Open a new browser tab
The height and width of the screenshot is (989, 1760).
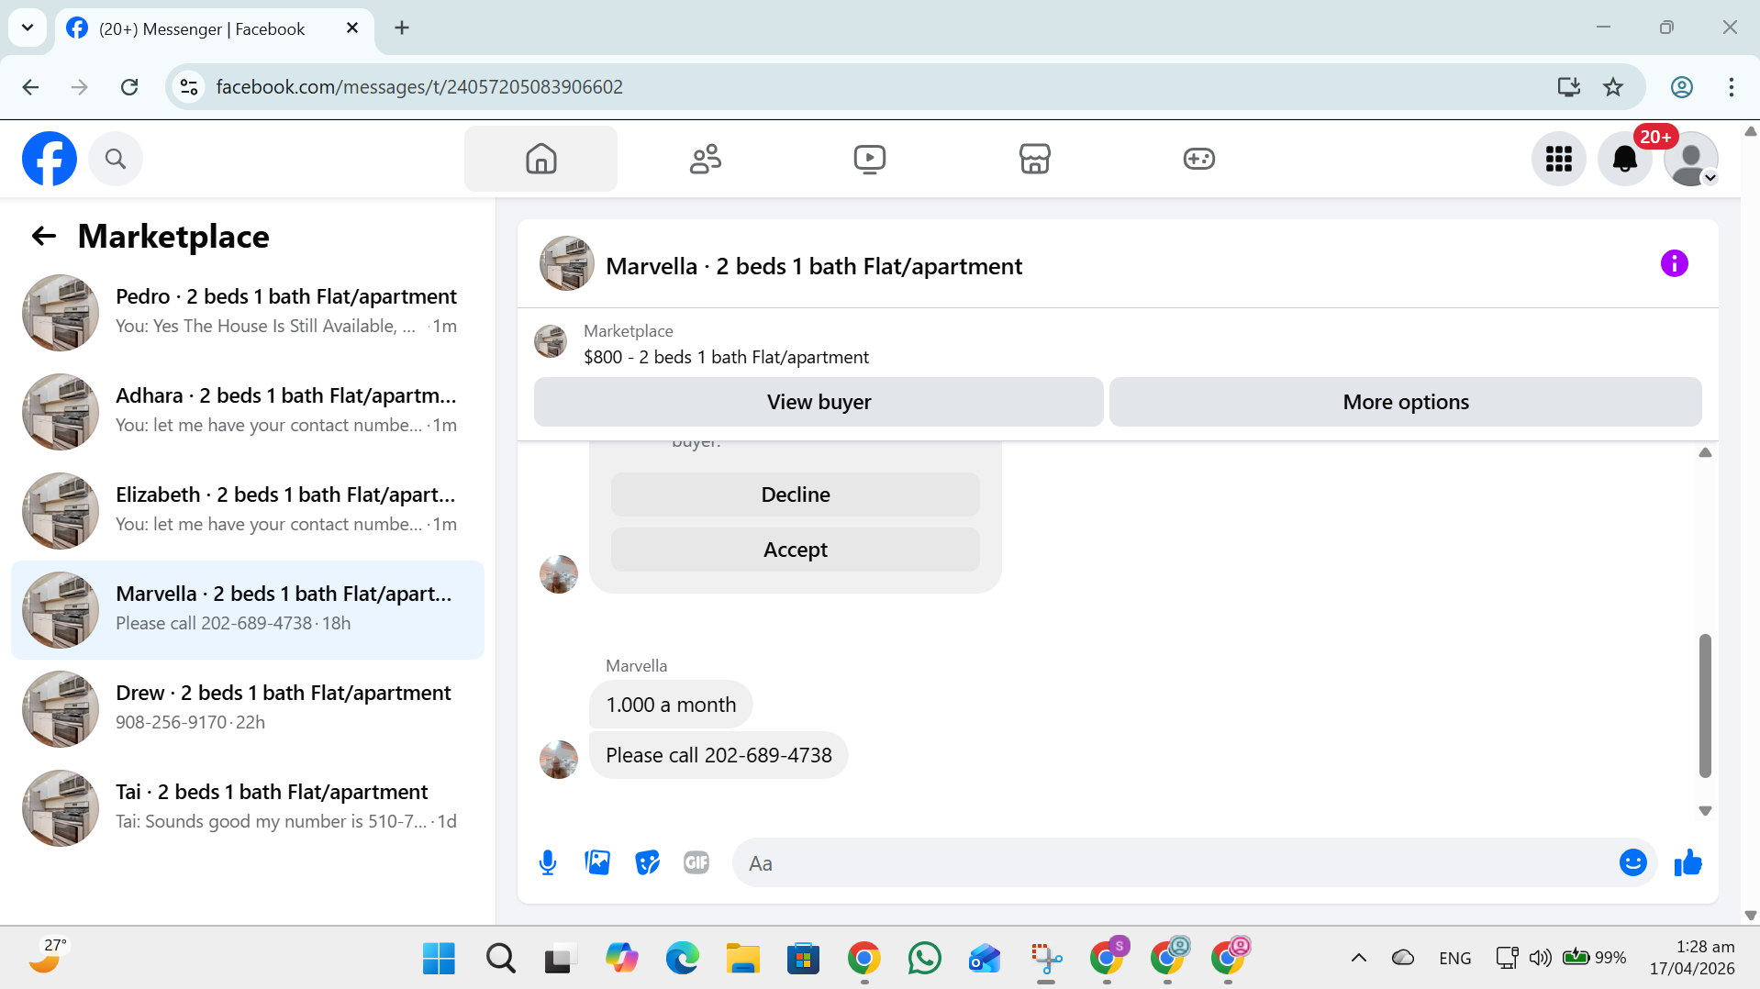(x=402, y=28)
